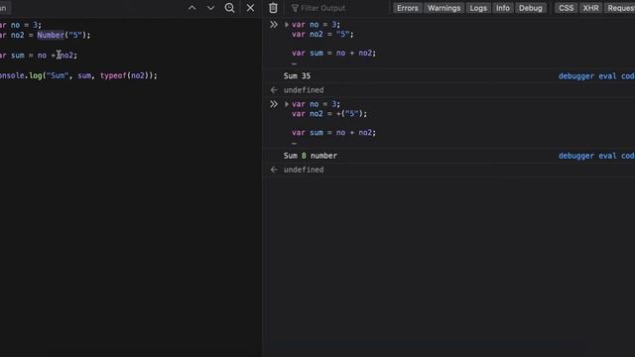Click the 'var no2 = "5";' line in the console
635x357 pixels.
(x=322, y=35)
